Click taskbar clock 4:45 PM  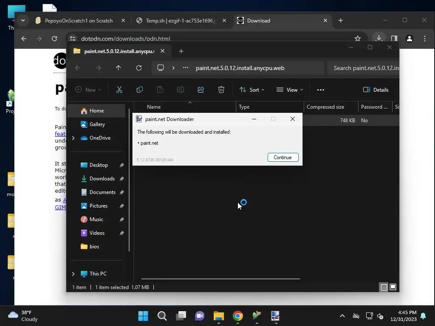tap(404, 316)
